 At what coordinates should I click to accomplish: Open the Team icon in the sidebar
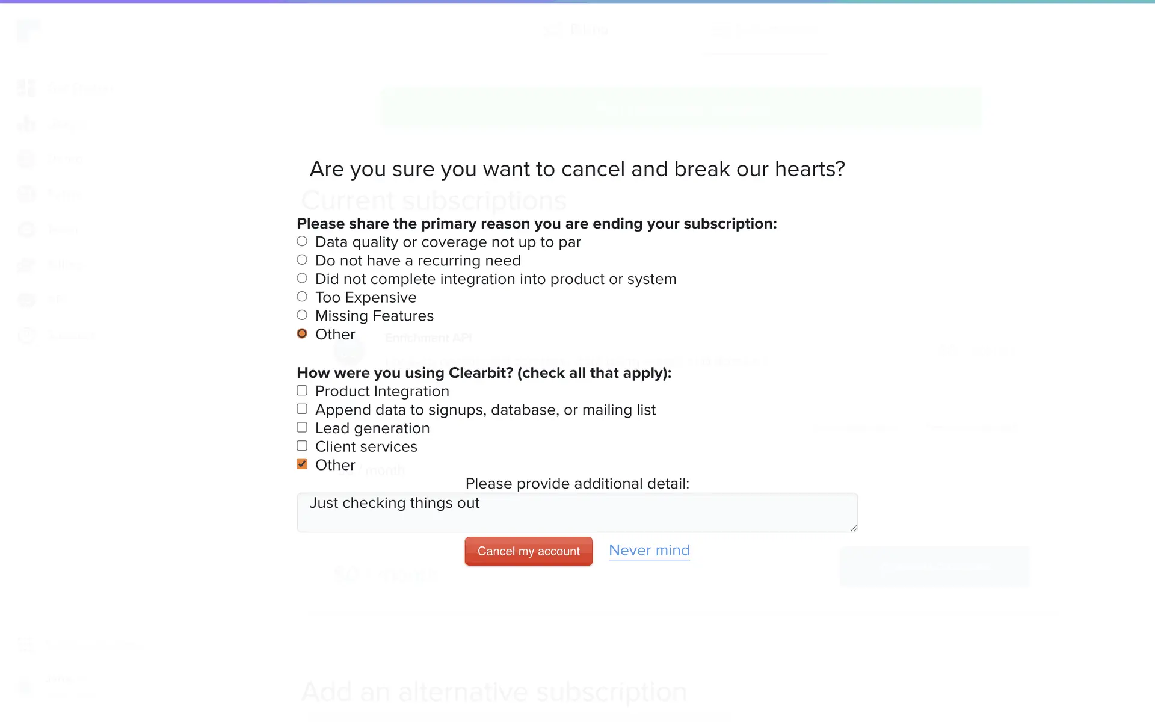tap(26, 229)
